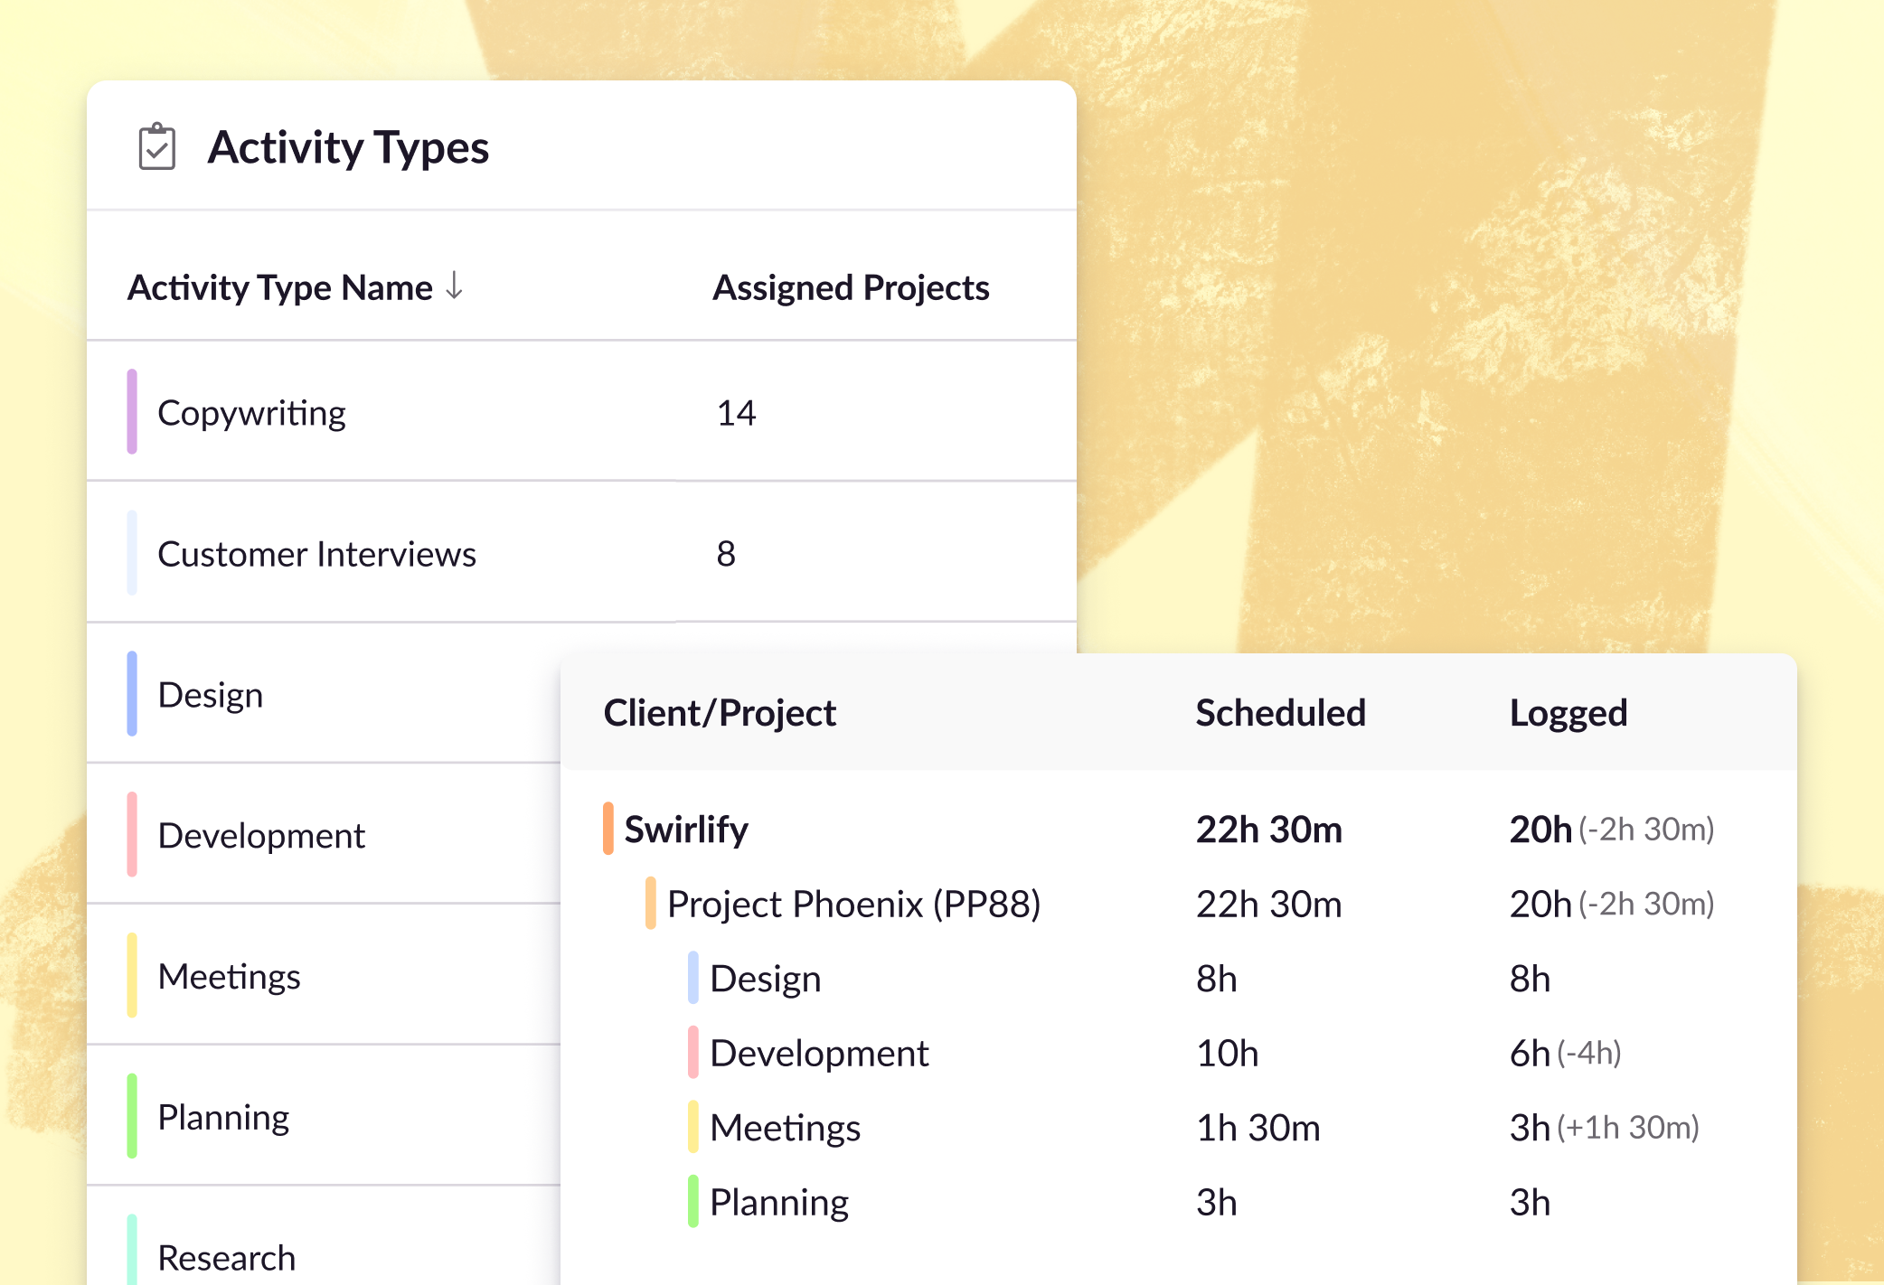
Task: Expand Project Phoenix (PP88) row
Action: tap(853, 904)
